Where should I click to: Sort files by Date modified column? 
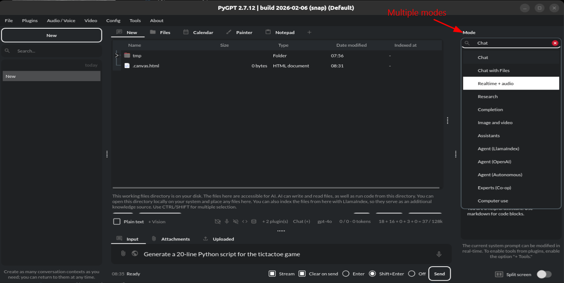[x=352, y=45]
